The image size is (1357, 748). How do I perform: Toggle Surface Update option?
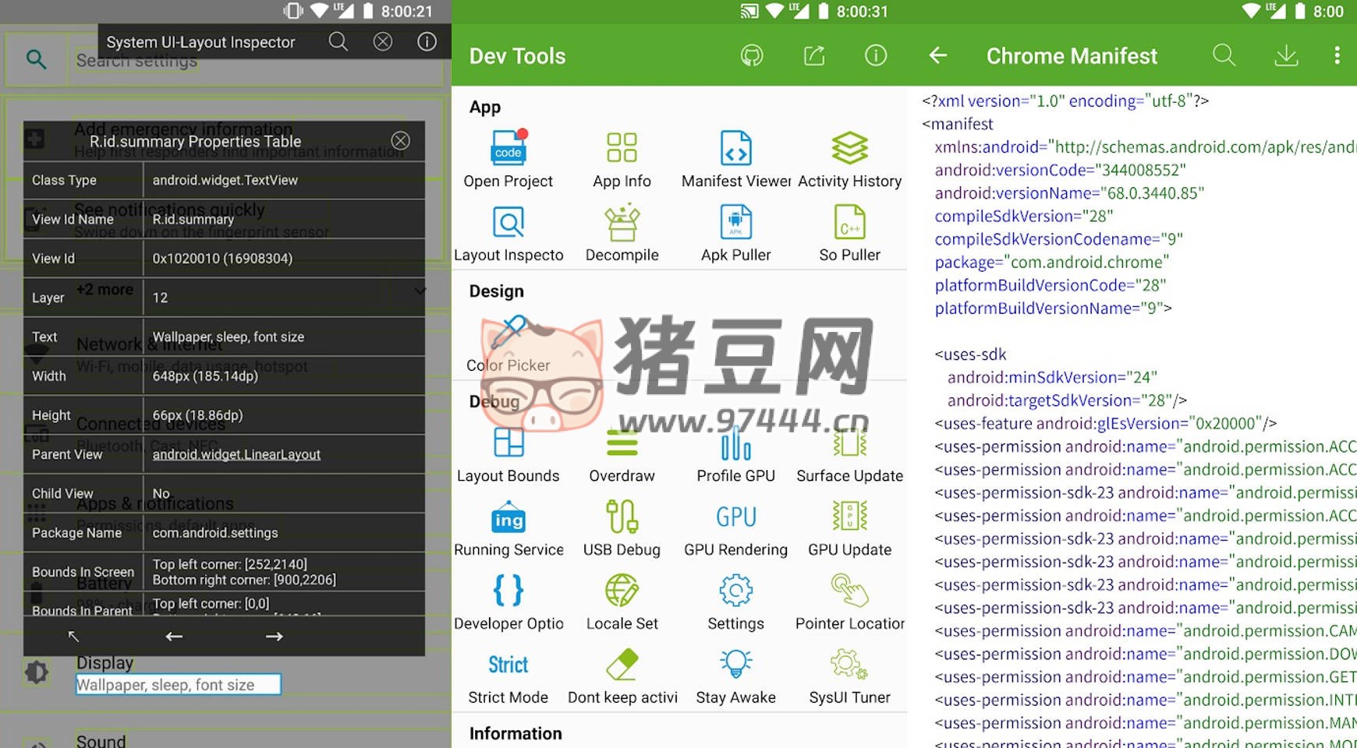pos(849,455)
